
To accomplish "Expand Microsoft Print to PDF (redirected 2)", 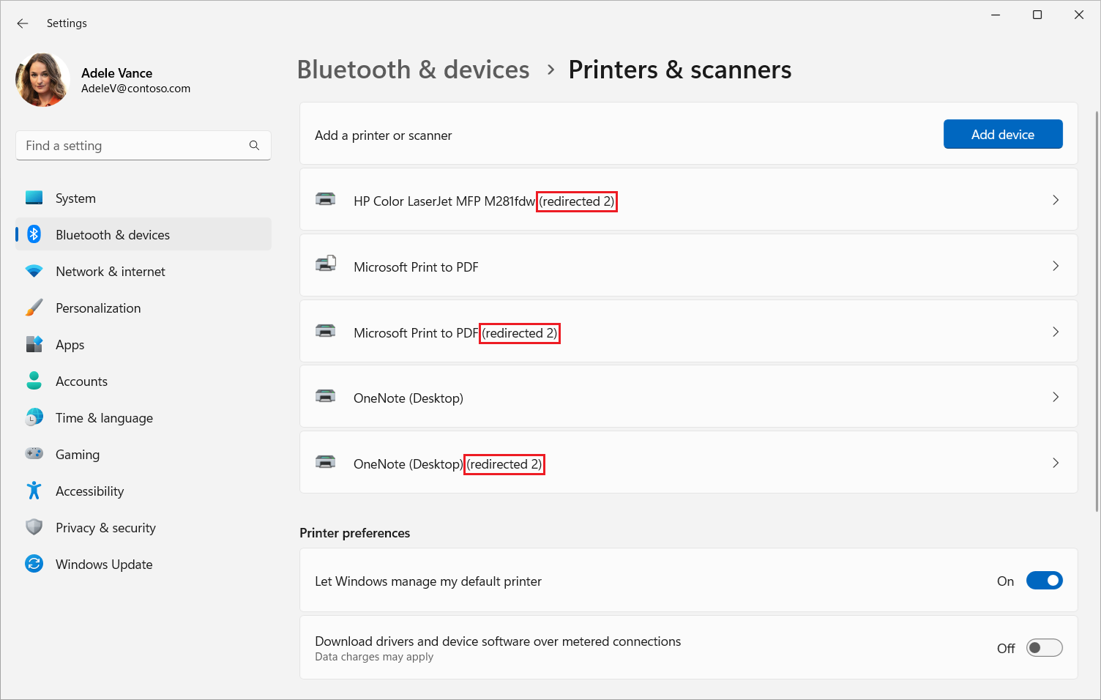I will pyautogui.click(x=1056, y=332).
